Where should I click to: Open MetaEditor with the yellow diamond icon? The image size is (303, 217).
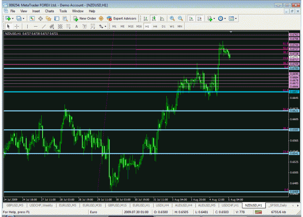click(x=101, y=18)
